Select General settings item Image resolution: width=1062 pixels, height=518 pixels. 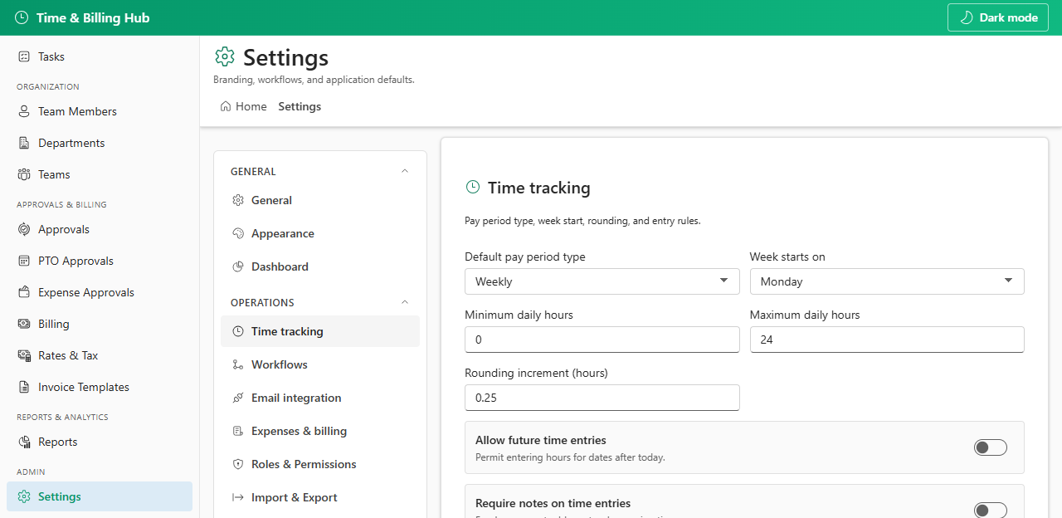click(320, 200)
